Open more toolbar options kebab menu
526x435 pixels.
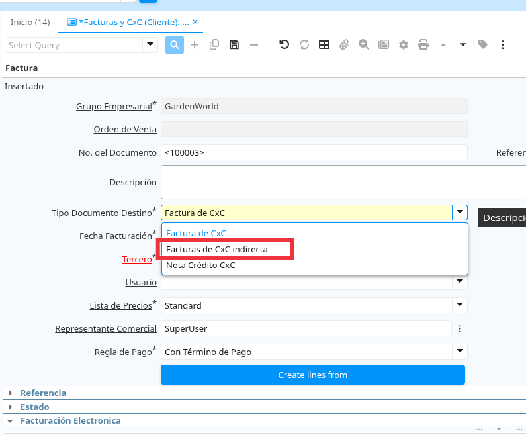(503, 44)
